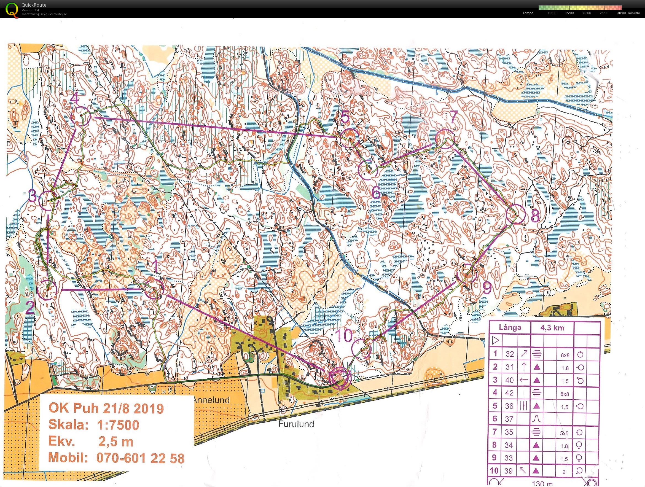Click the 4,3 km distance cell

coord(552,328)
